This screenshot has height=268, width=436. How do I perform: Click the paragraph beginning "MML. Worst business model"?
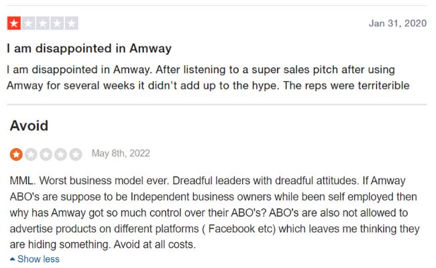pos(215,212)
